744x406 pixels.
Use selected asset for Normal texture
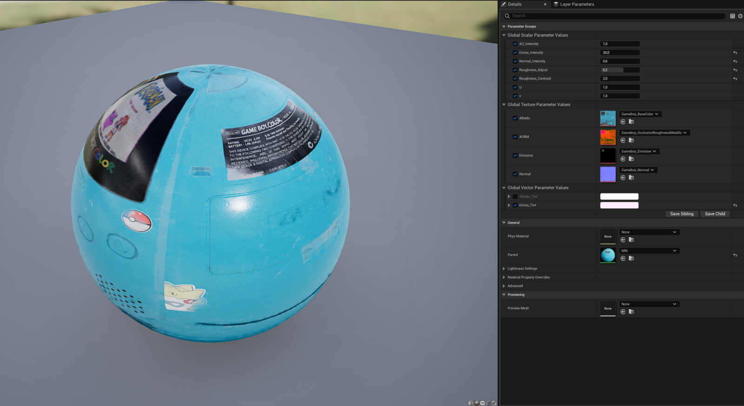623,177
